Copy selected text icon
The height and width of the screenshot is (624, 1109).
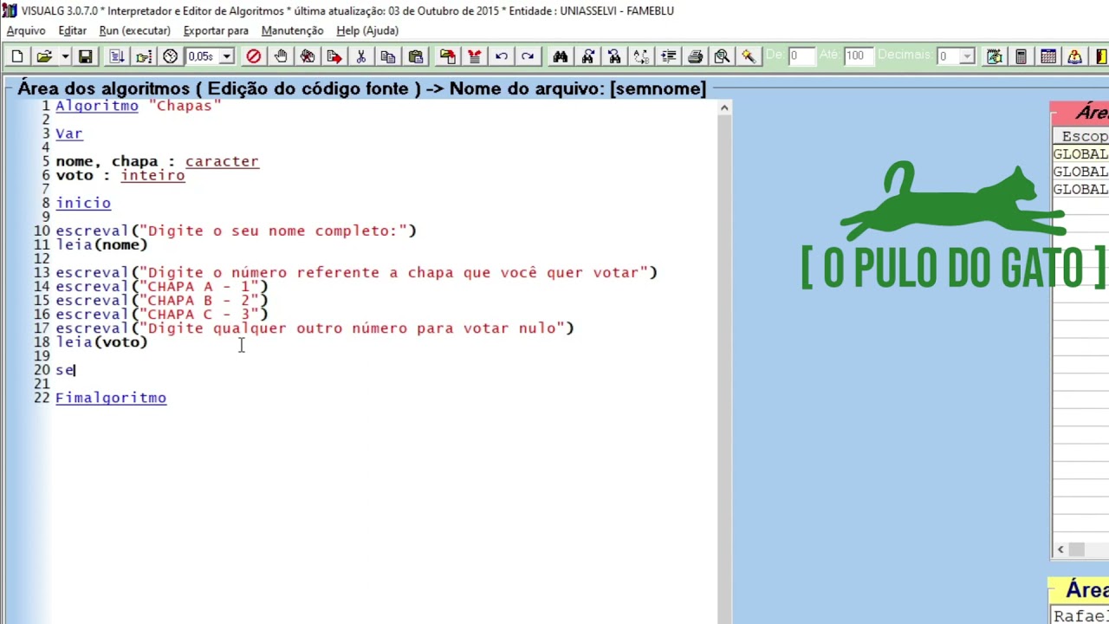pos(388,56)
